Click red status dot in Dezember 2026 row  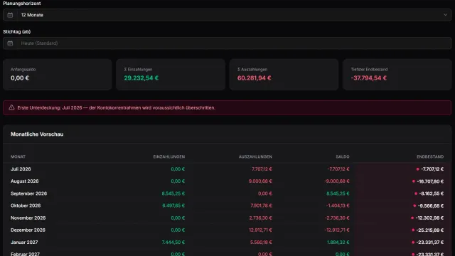click(413, 230)
